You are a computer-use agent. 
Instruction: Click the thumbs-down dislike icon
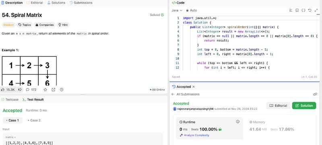coord(20,90)
